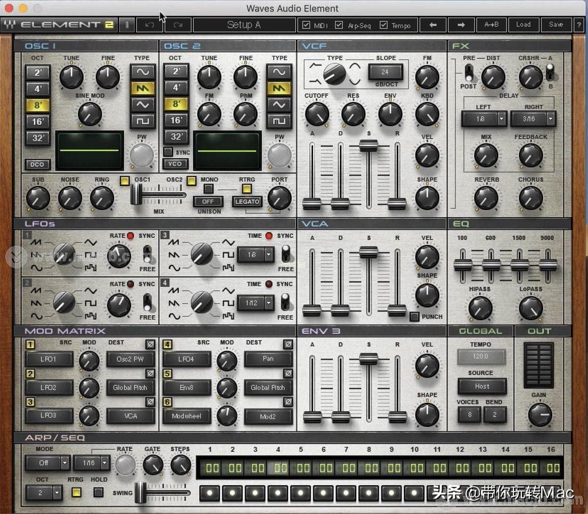Uncheck the Arp-Seq checkbox
Screen dimensions: 588x514
click(x=339, y=25)
